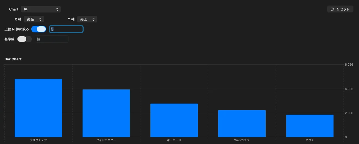Select the キーボード bar

(174, 120)
